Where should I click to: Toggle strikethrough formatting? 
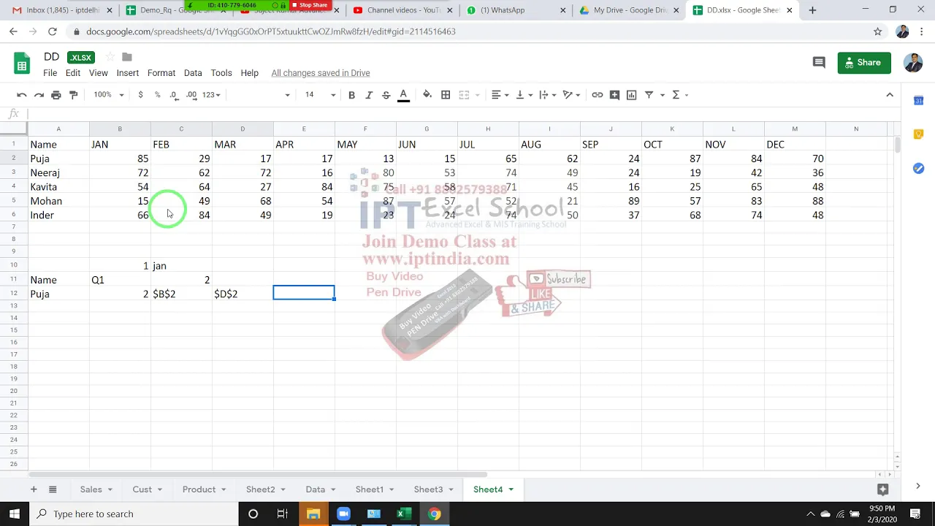(x=386, y=95)
